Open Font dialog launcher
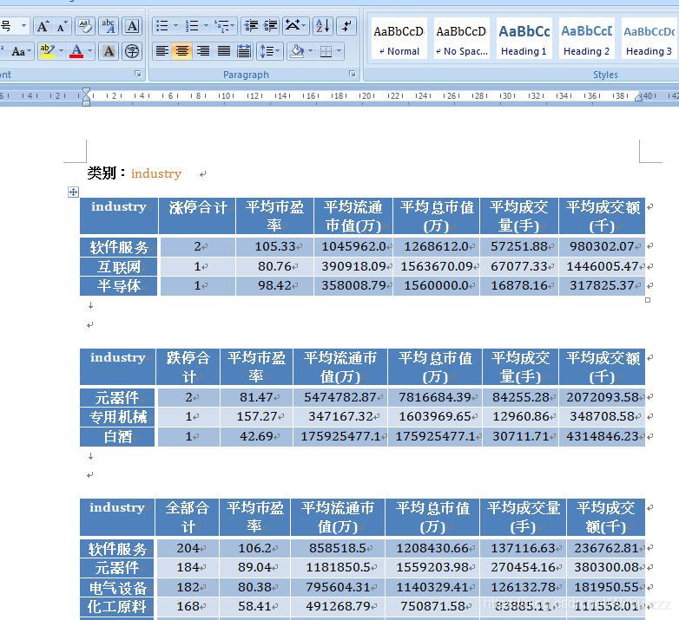This screenshot has height=620, width=679. tap(138, 74)
